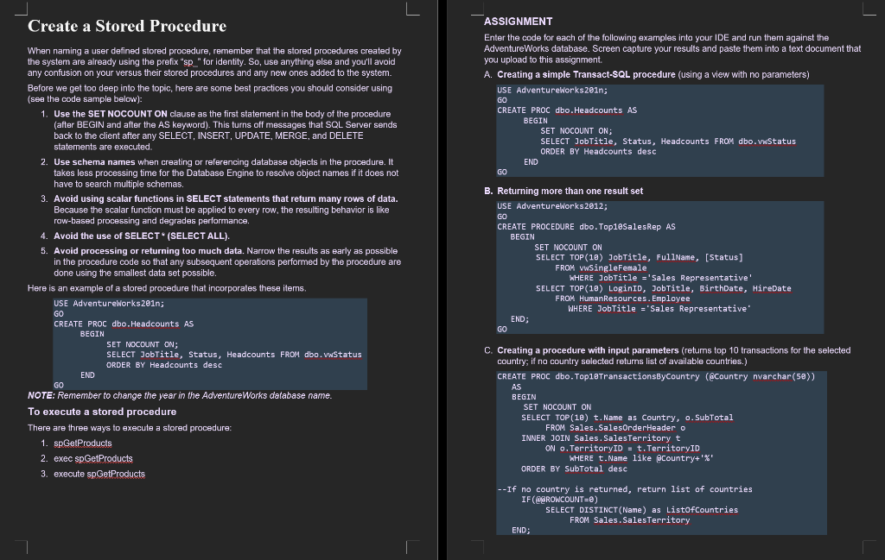Viewport: 885px width, 560px height.
Task: Click list item 1 "spGetProducts"
Action: pos(83,444)
